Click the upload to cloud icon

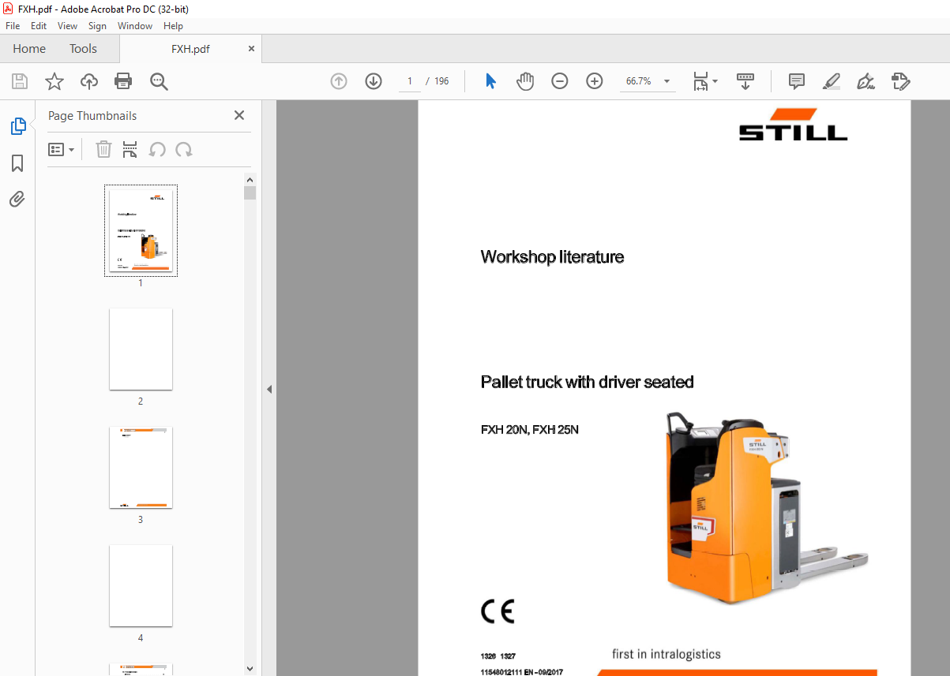pyautogui.click(x=89, y=81)
